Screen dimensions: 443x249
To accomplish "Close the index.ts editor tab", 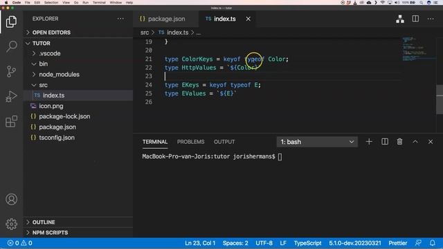I will 248,19.
